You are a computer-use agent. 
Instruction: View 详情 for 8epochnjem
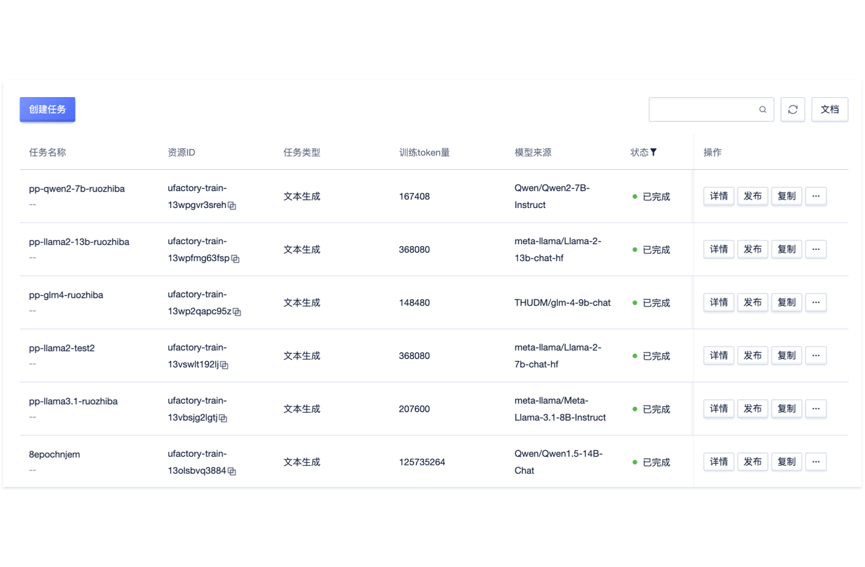point(719,462)
